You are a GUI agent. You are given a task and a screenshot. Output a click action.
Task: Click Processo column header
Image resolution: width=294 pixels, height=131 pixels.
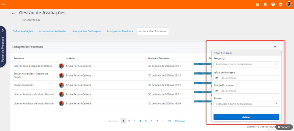(x=19, y=58)
